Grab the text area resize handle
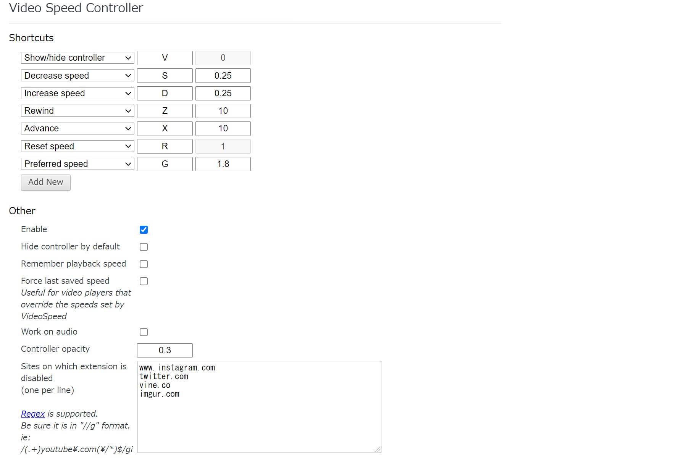The image size is (673, 461). [x=378, y=450]
